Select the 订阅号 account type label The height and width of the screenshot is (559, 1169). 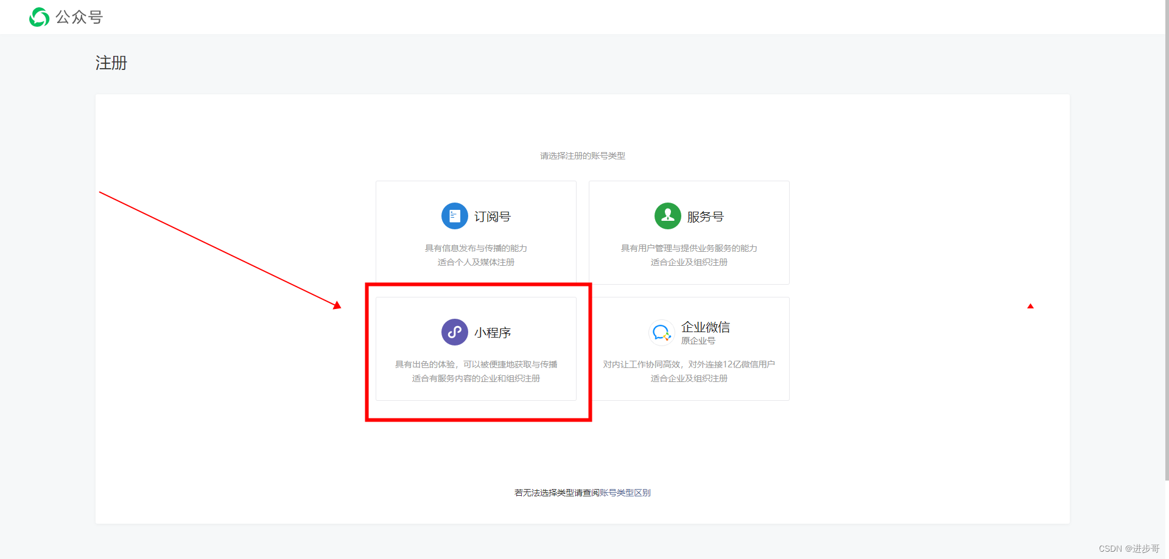click(x=493, y=217)
